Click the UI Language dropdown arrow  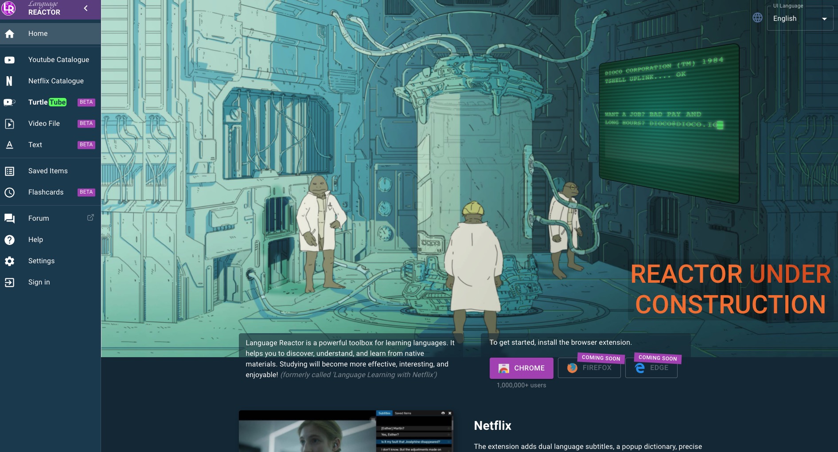(x=824, y=19)
